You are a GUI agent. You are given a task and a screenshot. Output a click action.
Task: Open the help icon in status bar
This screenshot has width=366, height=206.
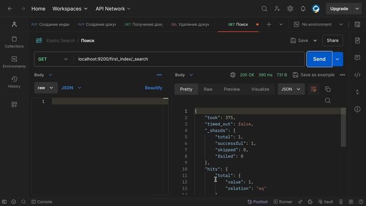click(361, 201)
